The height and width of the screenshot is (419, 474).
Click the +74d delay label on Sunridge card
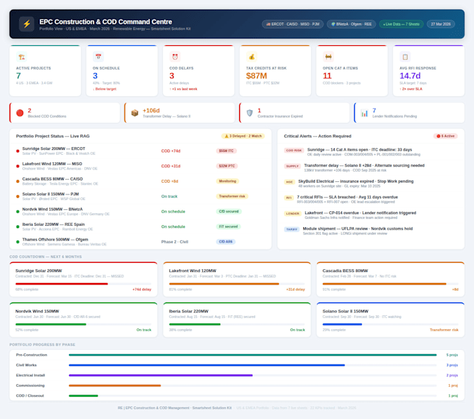[x=142, y=289]
